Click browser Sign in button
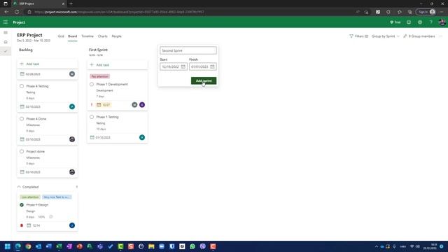Viewport: 448px width, 252px height. coord(426,12)
